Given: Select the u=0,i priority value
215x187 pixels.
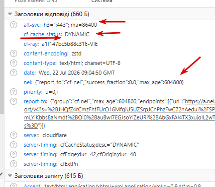Looking at the screenshot, I should click(x=52, y=92).
